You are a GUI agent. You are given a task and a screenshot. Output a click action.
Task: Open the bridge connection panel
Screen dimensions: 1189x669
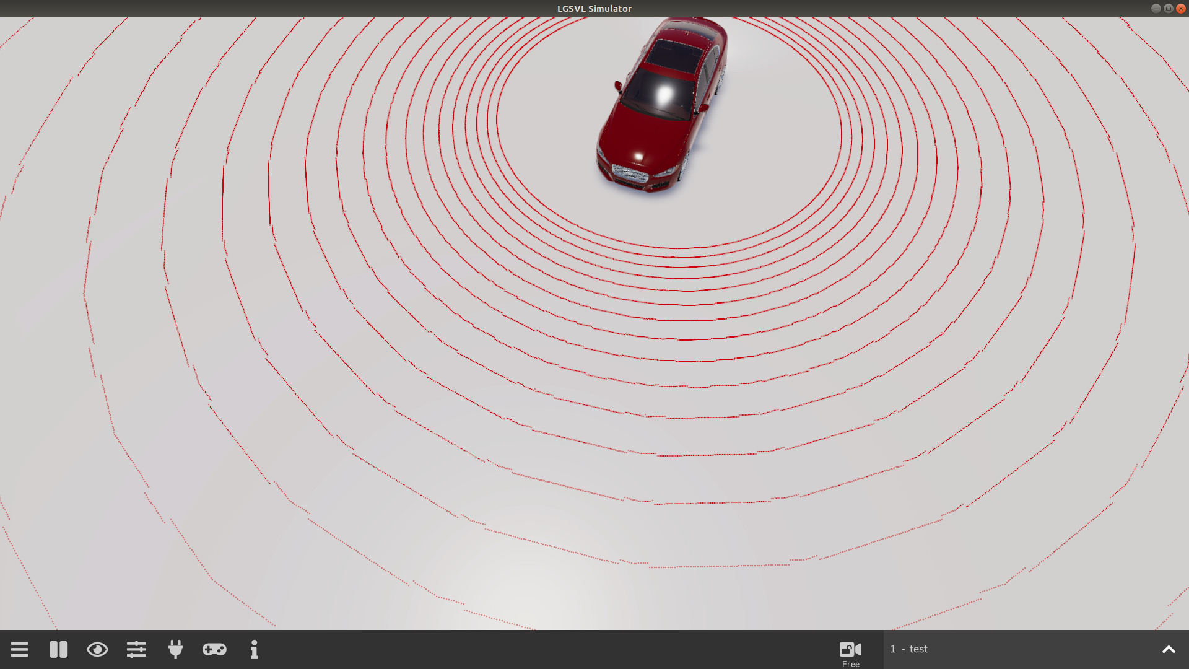(x=175, y=649)
